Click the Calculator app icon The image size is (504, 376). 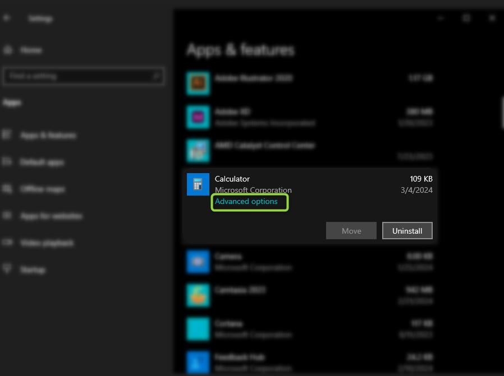[x=198, y=184]
